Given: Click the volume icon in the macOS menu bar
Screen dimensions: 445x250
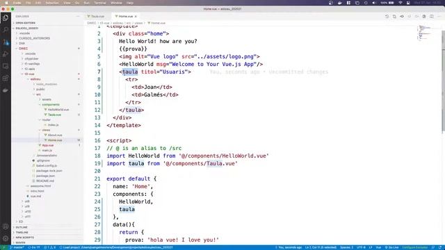Looking at the screenshot, I should point(374,3).
